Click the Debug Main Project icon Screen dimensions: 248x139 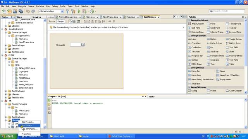click(84, 11)
